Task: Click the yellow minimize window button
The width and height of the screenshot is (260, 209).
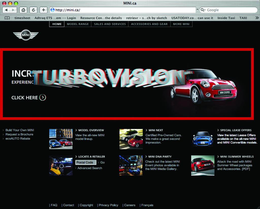Action: point(10,3)
